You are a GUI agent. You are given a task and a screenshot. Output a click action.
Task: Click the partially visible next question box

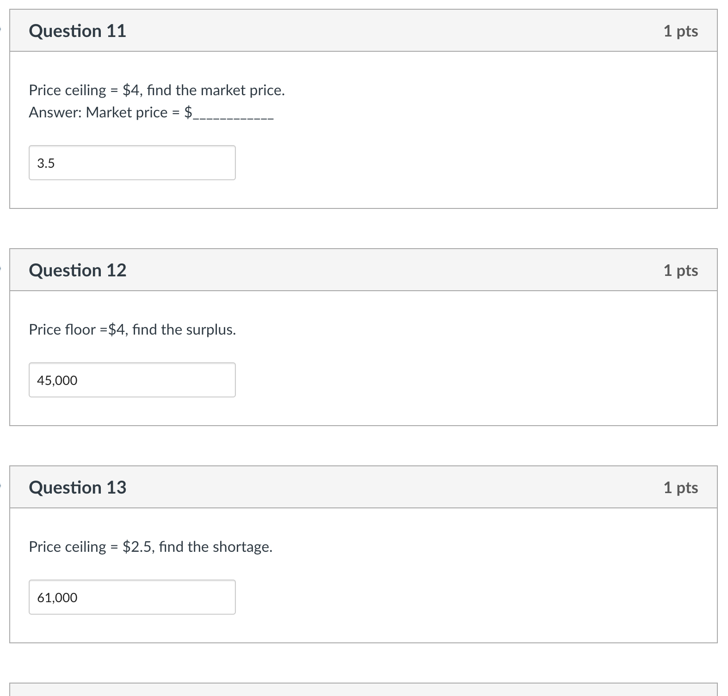pyautogui.click(x=364, y=689)
